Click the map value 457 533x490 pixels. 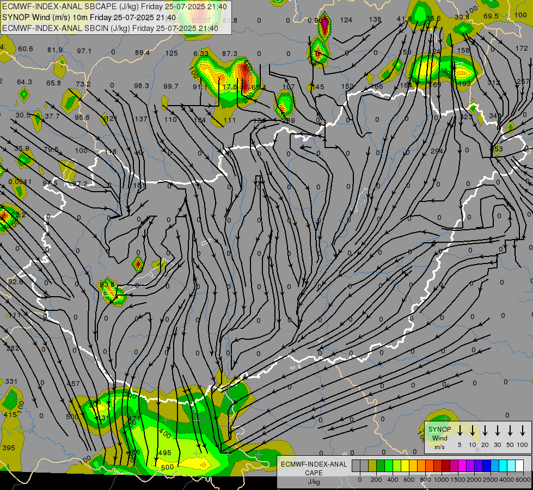(73, 384)
